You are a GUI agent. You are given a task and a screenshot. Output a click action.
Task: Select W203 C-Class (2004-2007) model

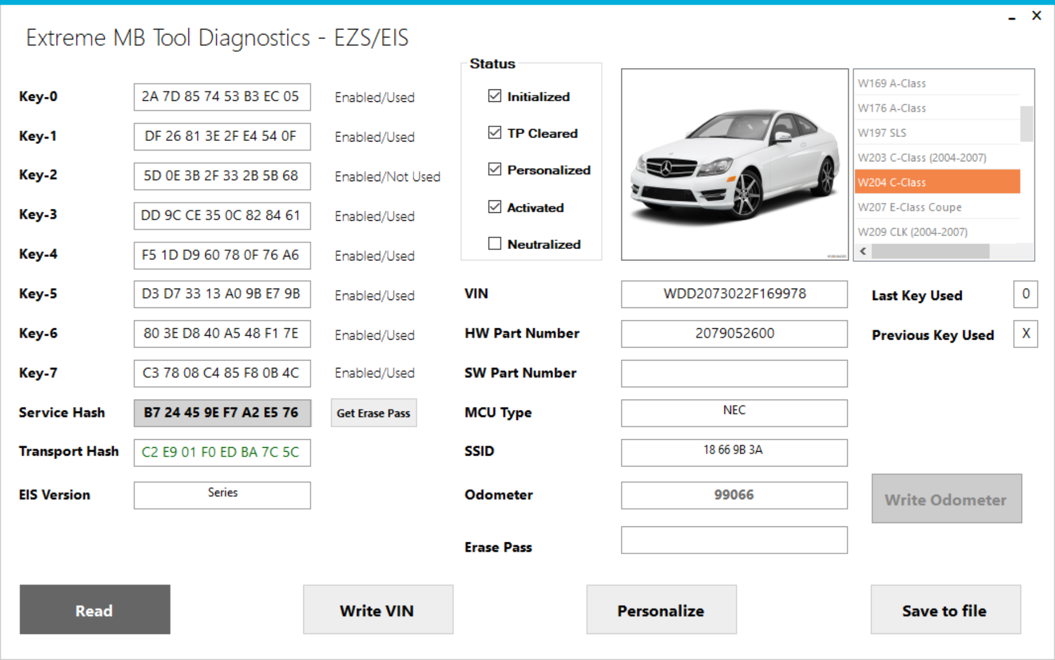937,157
